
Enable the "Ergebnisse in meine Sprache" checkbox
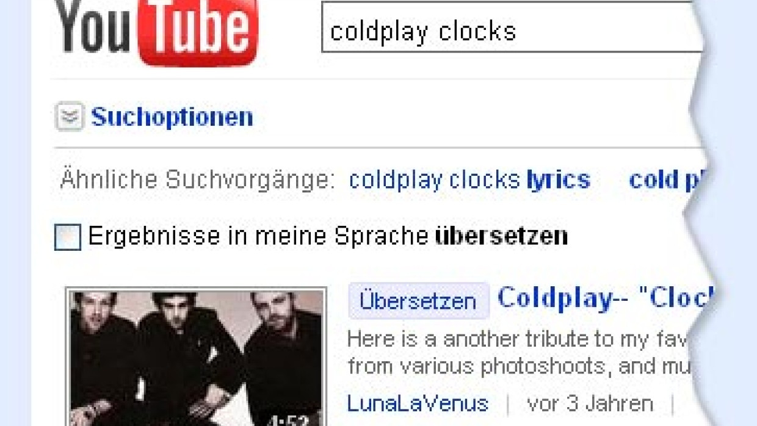[67, 237]
